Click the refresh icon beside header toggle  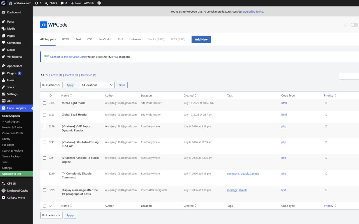click(346, 25)
